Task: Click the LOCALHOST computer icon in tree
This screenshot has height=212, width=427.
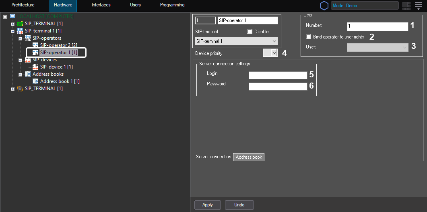Action: tap(12, 16)
